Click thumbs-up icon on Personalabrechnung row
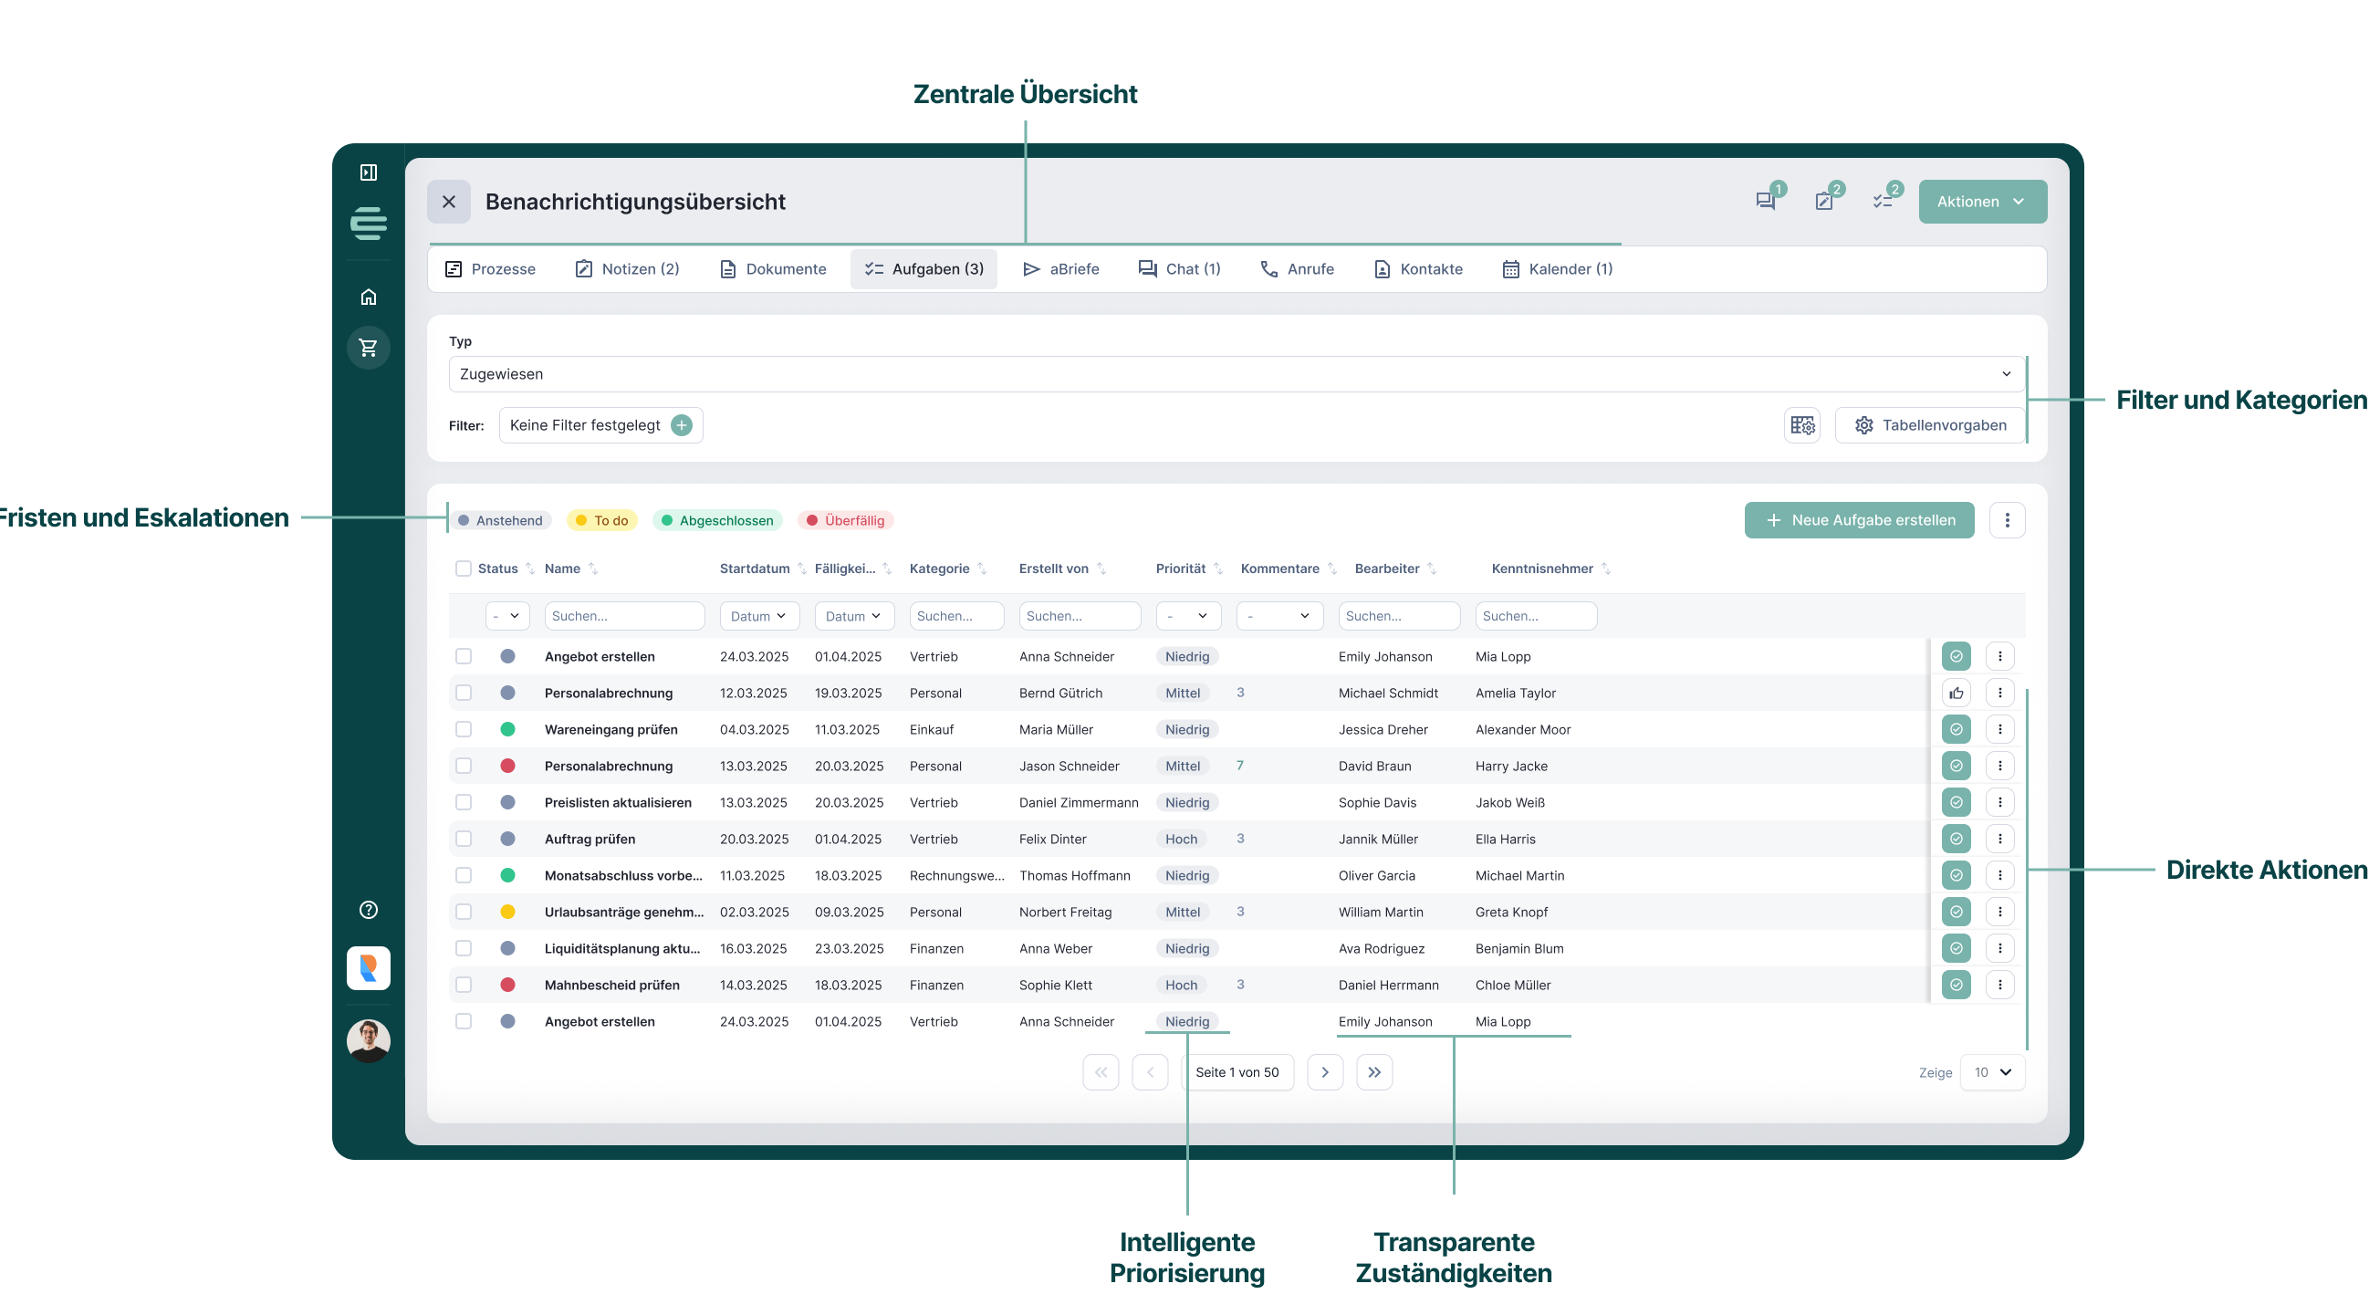The image size is (2369, 1315). coord(1957,693)
